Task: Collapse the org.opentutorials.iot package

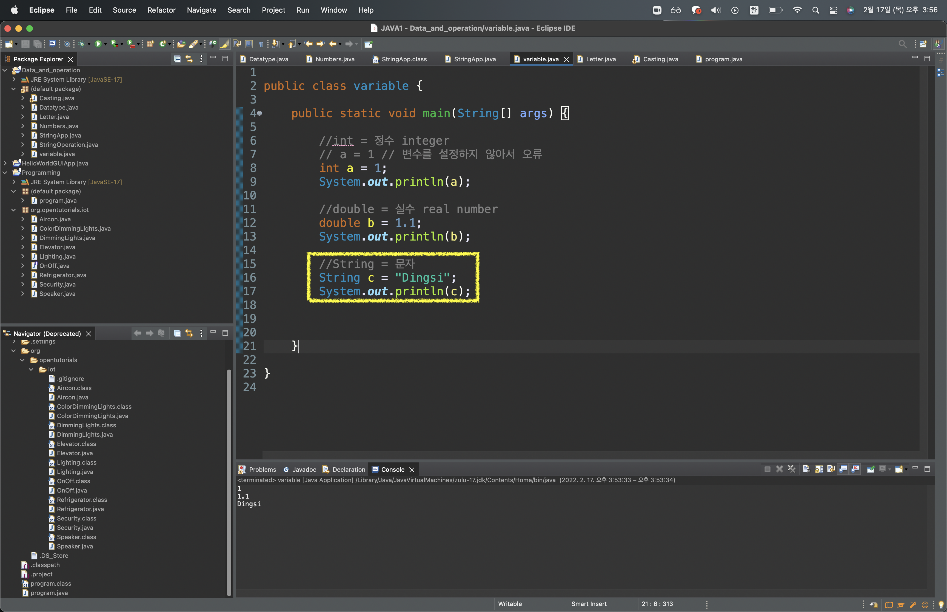Action: pyautogui.click(x=13, y=210)
